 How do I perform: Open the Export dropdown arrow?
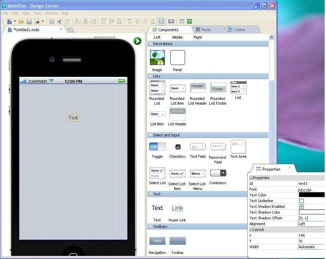pos(43,21)
